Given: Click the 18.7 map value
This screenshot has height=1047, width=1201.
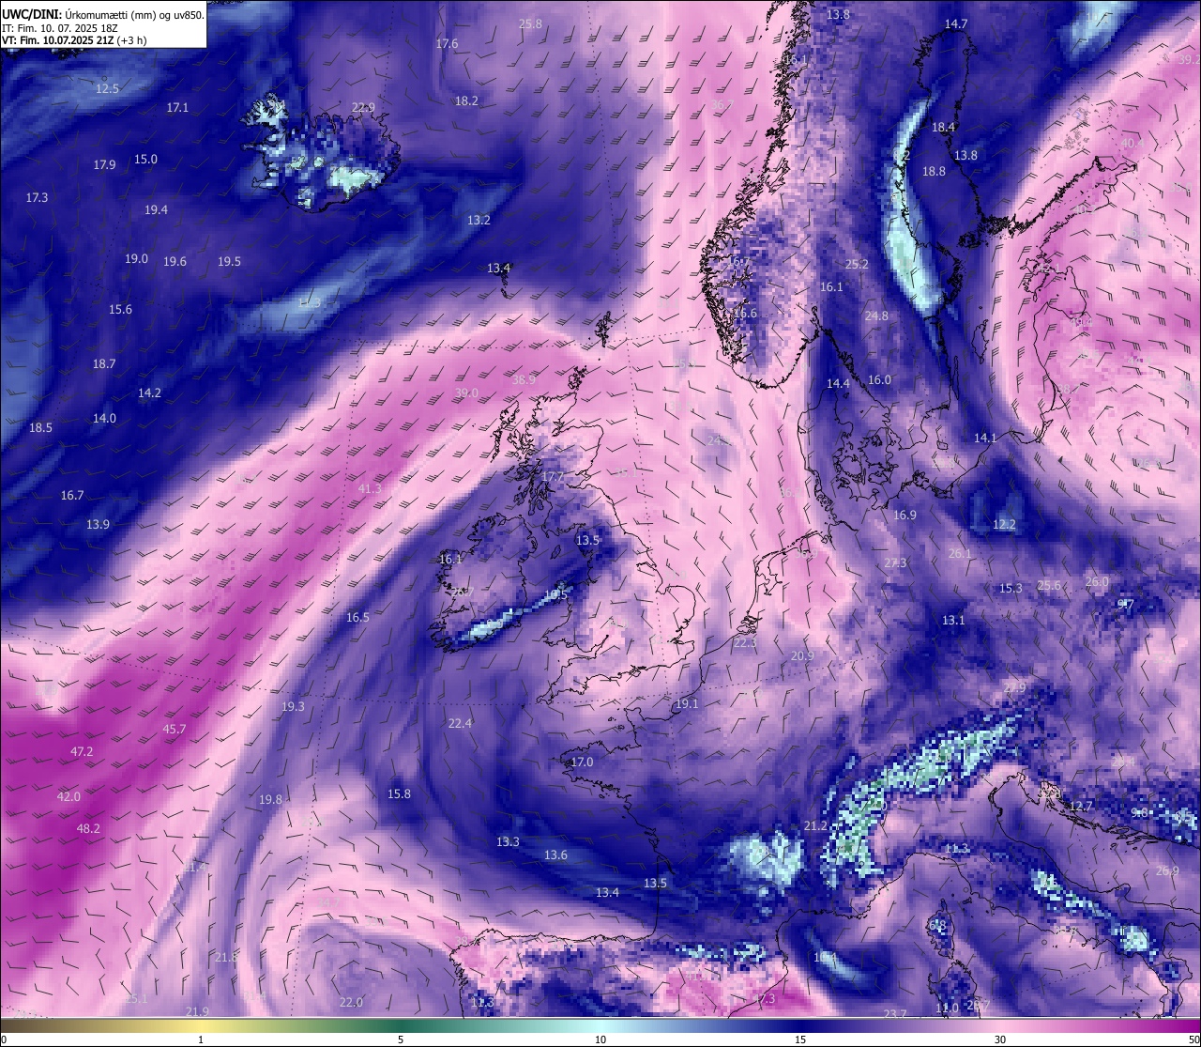Looking at the screenshot, I should point(104,363).
